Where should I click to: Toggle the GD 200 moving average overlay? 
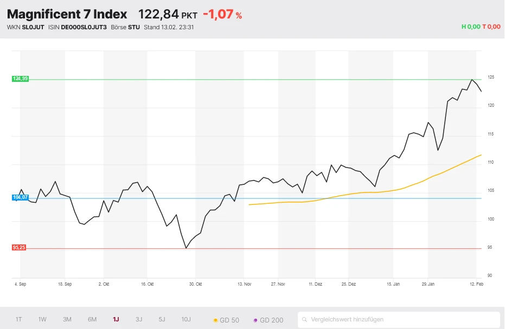click(x=268, y=320)
